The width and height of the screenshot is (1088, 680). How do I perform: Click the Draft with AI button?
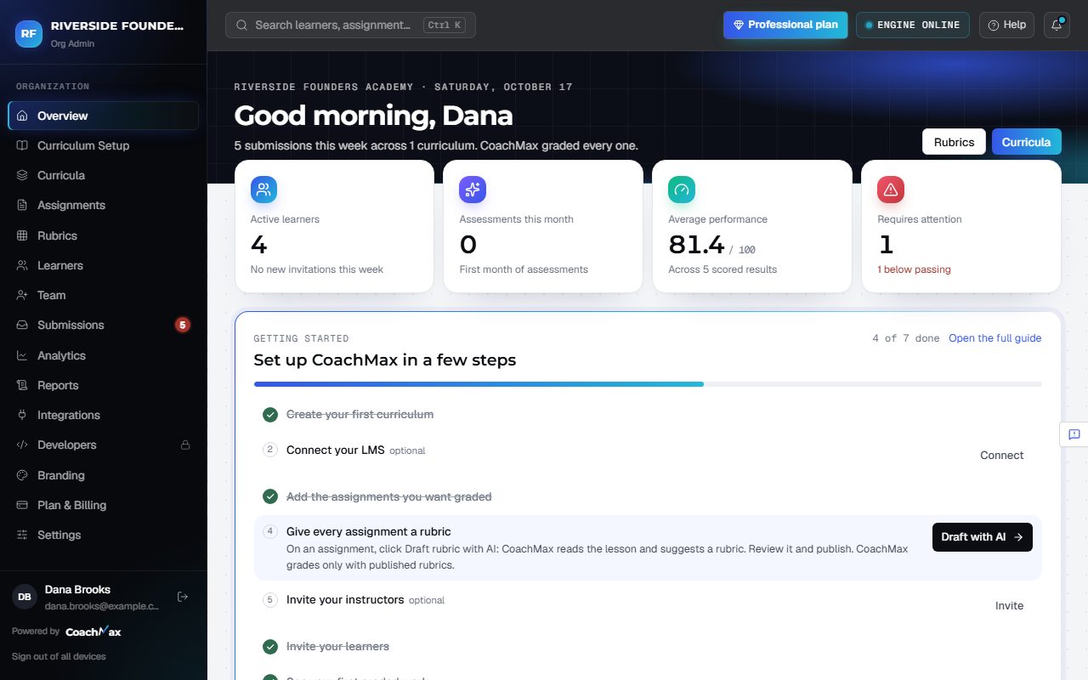pos(983,537)
